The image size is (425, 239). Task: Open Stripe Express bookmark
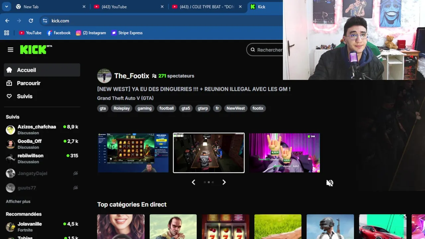pos(127,33)
